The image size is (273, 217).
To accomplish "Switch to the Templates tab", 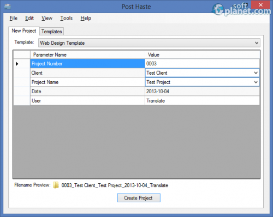I will coord(52,32).
